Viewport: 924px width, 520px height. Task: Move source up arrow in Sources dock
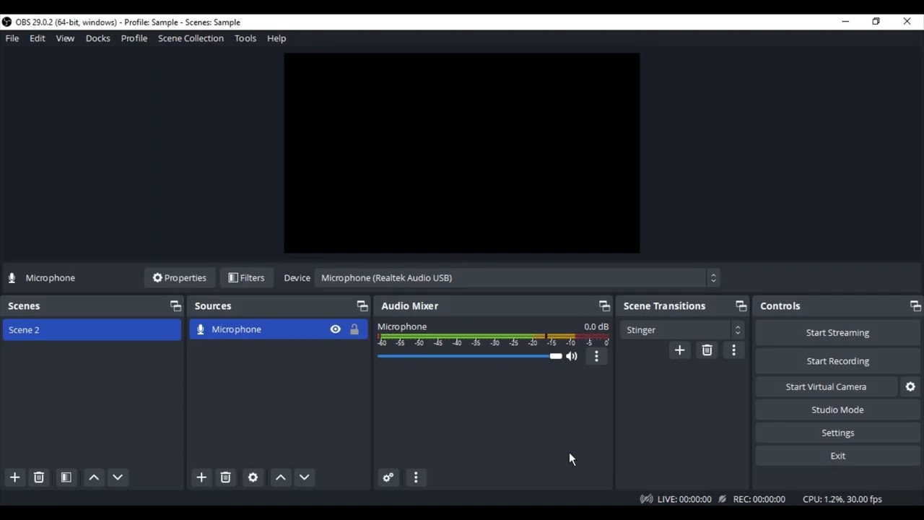(281, 477)
